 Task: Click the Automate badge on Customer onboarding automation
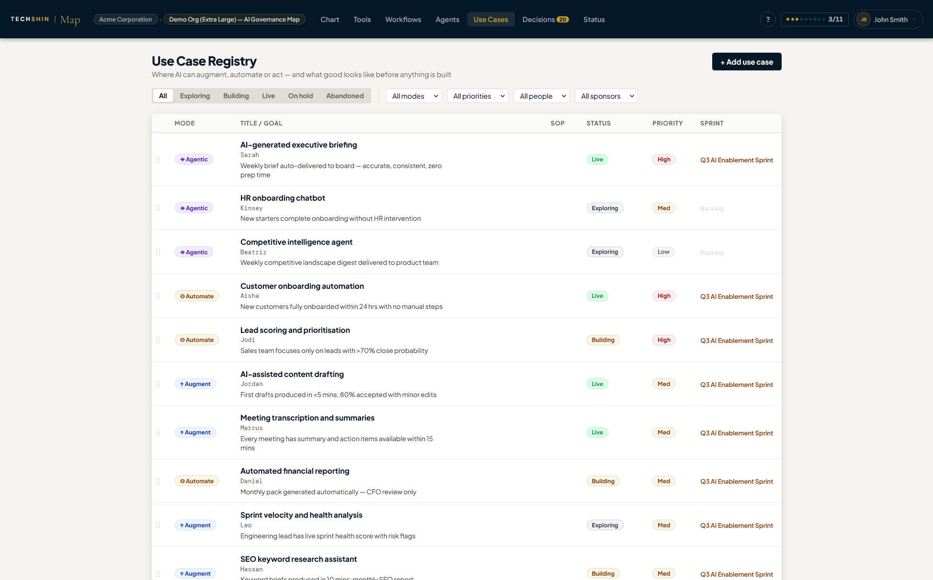tap(197, 296)
